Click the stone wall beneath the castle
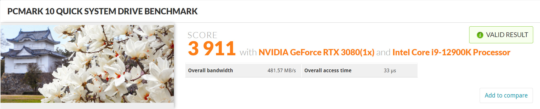Image resolution: width=540 pixels, height=109 pixels. click(16, 83)
